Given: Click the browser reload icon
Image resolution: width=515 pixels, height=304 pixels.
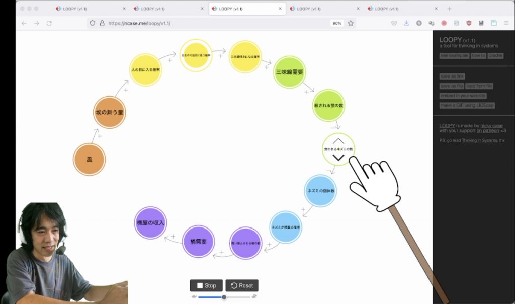Looking at the screenshot, I should click(49, 23).
